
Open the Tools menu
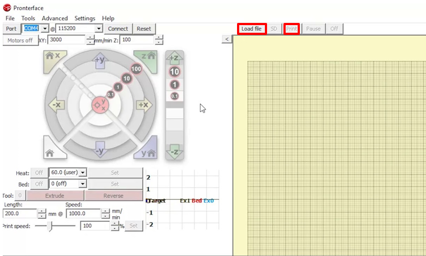coord(28,18)
